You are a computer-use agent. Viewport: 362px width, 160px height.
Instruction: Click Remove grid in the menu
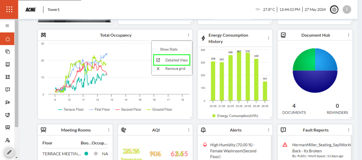(175, 69)
